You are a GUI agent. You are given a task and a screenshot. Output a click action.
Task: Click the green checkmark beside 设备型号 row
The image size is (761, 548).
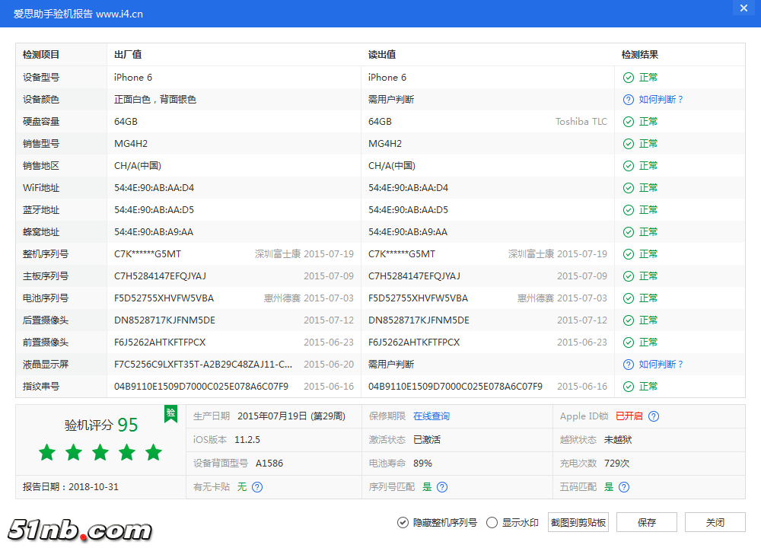point(629,77)
